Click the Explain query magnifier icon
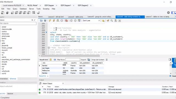Screen dimensions: 176x99 click(58, 21)
